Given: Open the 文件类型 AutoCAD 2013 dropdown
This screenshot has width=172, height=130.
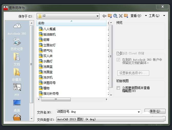Looking at the screenshot, I should 111,119.
